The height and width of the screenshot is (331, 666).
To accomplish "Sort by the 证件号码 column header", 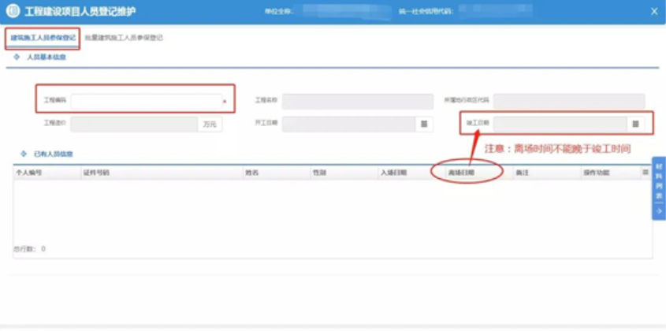I will point(96,171).
